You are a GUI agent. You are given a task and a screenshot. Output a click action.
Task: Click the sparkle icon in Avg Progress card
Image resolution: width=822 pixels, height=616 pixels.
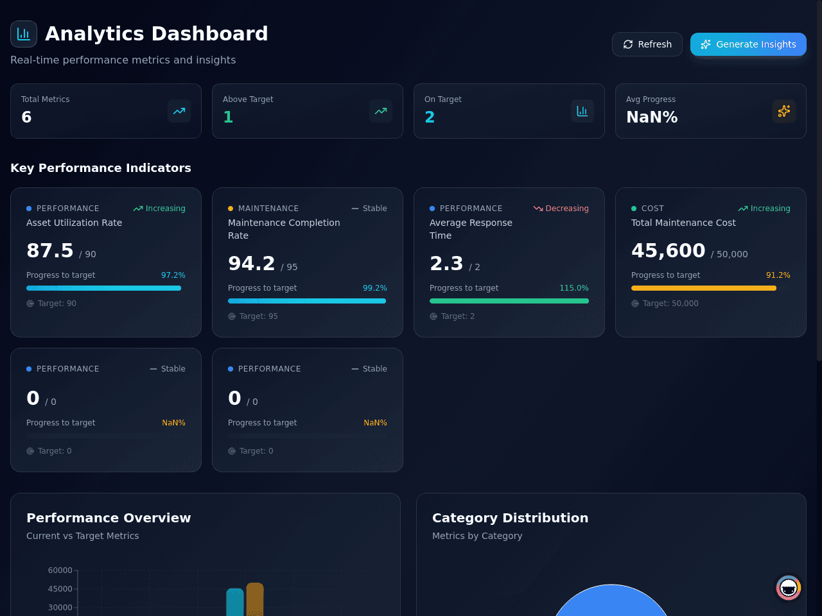[x=784, y=111]
